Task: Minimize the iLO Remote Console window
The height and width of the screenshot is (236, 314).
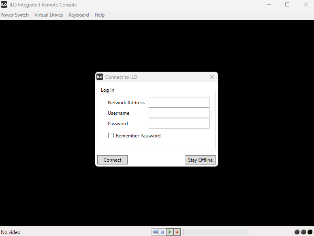Action: tap(269, 4)
